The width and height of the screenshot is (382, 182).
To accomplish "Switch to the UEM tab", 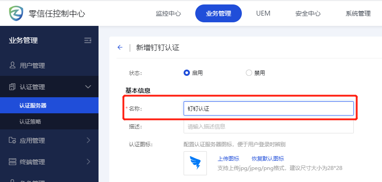I will click(263, 13).
